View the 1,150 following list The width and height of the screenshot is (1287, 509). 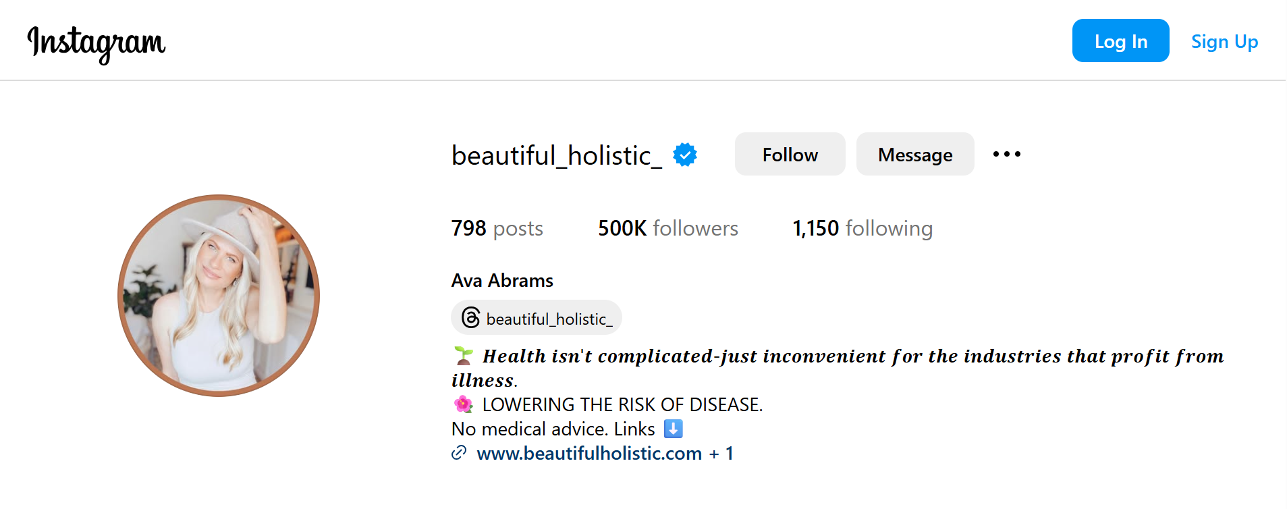click(x=862, y=228)
